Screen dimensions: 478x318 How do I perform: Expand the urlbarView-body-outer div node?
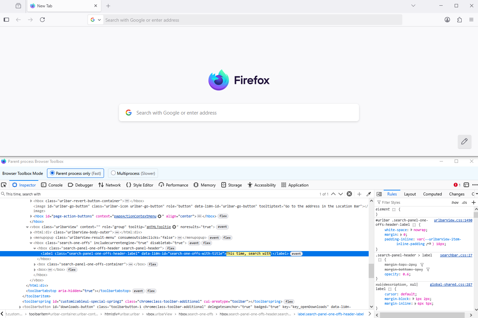[31, 232]
